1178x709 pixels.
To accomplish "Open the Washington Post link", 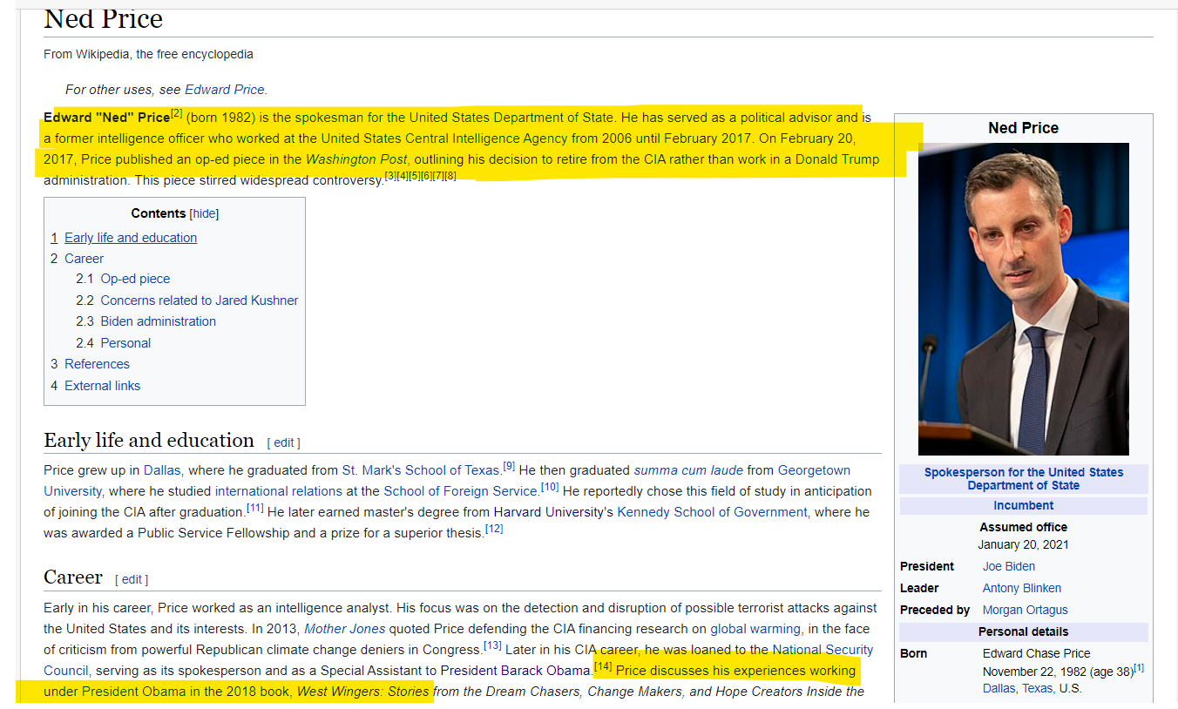I will click(x=355, y=159).
